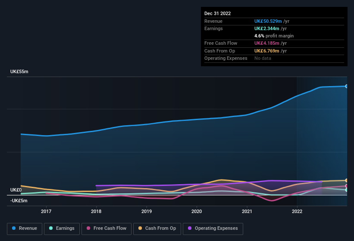Click the 2017 x-axis label
The image size is (354, 241).
46,211
